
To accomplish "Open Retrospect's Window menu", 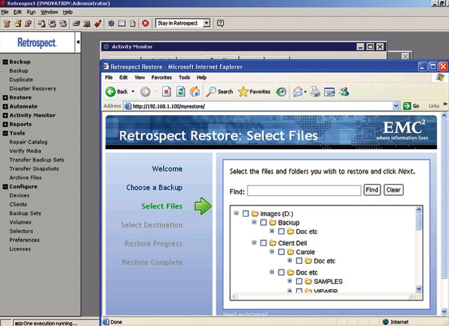I will coord(49,12).
